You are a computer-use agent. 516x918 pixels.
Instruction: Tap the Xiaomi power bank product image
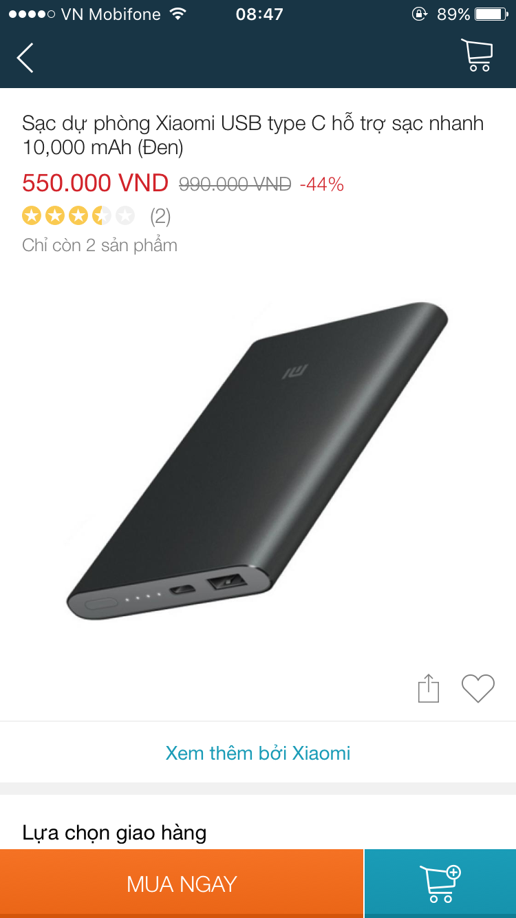click(258, 460)
